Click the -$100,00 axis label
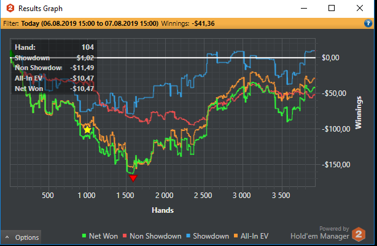Image resolution: width=377 pixels, height=246 pixels. click(x=336, y=129)
